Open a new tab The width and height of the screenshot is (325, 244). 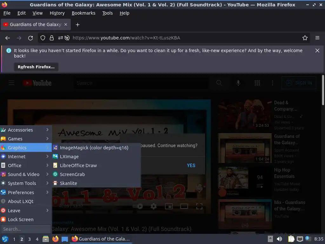[77, 25]
